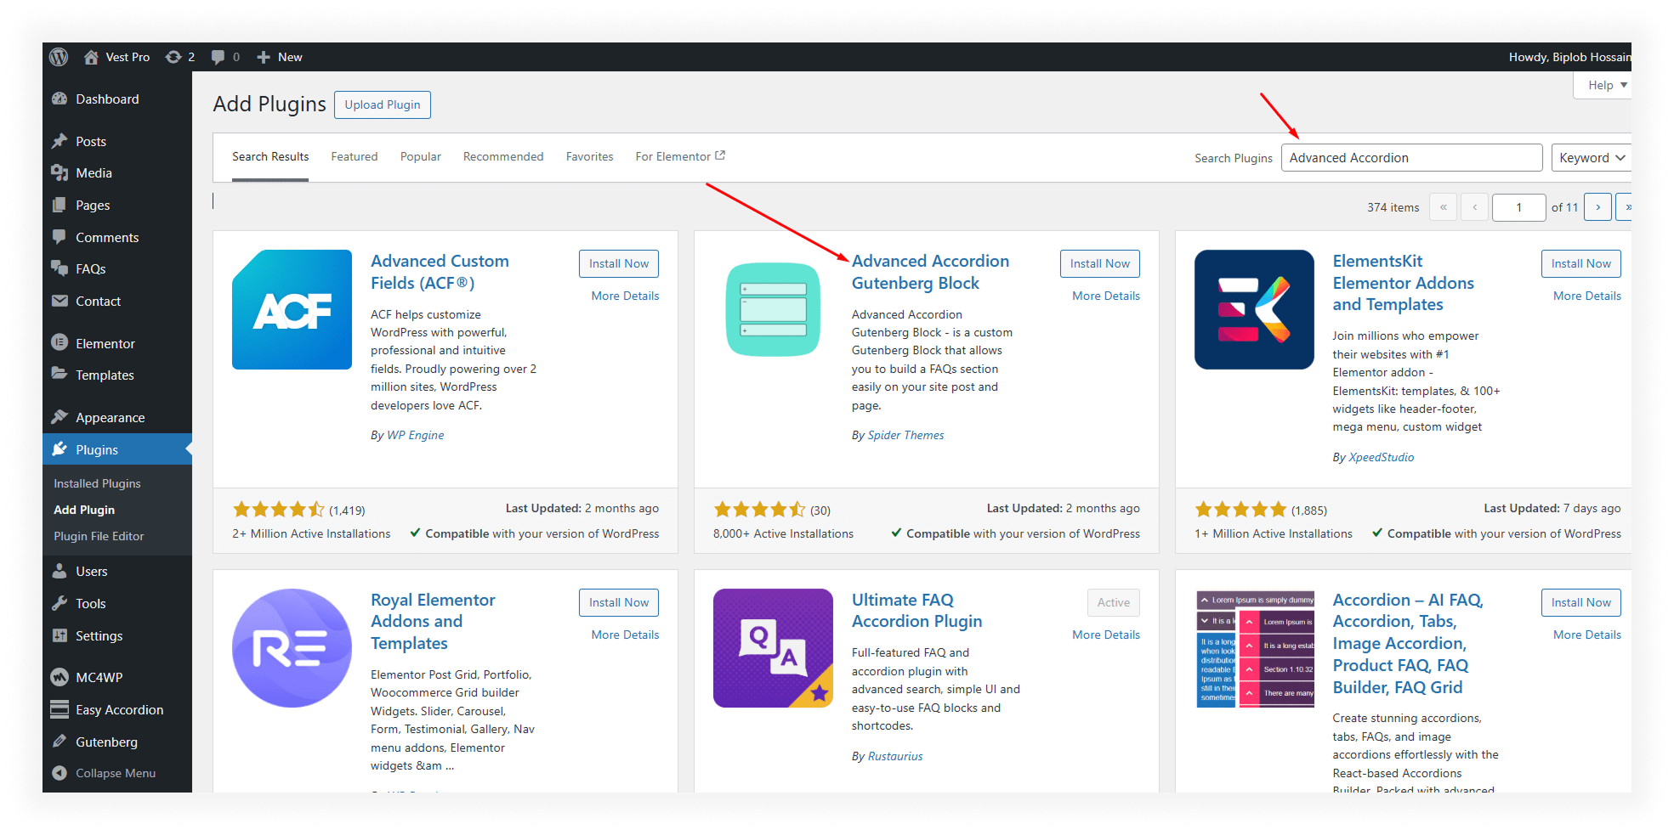Click the updates icon showing 2
This screenshot has height=835, width=1674.
click(173, 57)
